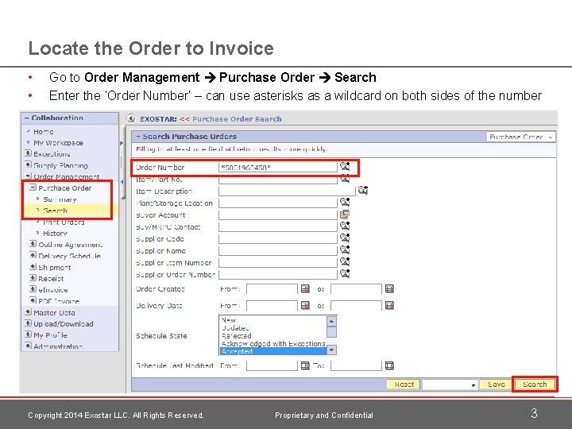572x429 pixels.
Task: Select Accepted in Schedule State list
Action: click(273, 352)
